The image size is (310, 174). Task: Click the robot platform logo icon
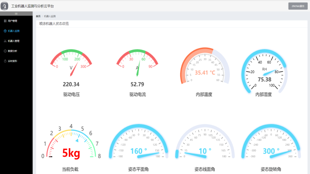click(5, 6)
